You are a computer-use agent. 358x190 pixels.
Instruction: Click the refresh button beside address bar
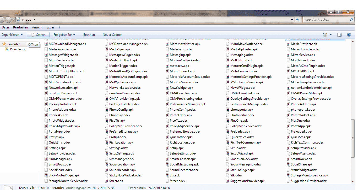tap(298, 20)
